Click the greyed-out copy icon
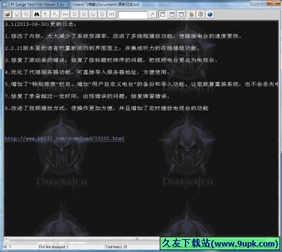282x252 pixels. 26,14
